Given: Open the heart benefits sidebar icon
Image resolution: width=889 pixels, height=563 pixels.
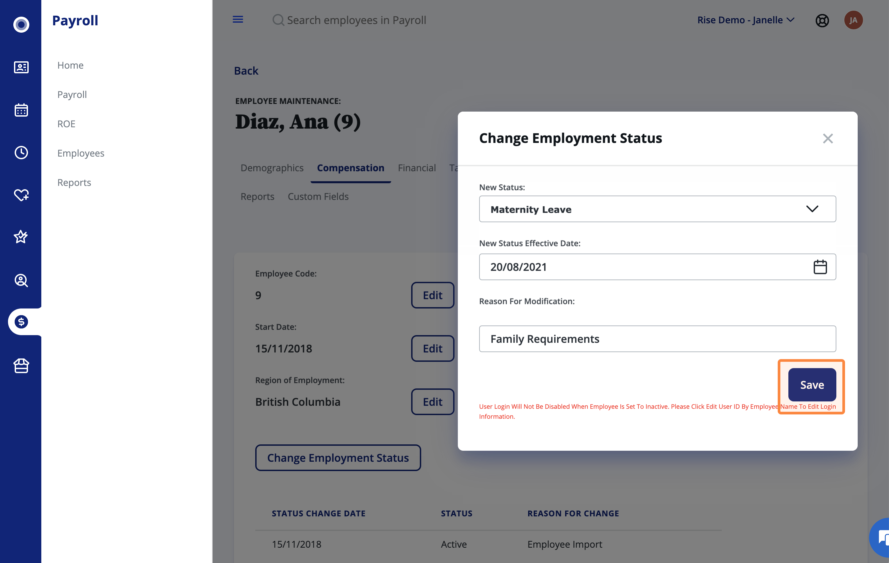Looking at the screenshot, I should [21, 195].
